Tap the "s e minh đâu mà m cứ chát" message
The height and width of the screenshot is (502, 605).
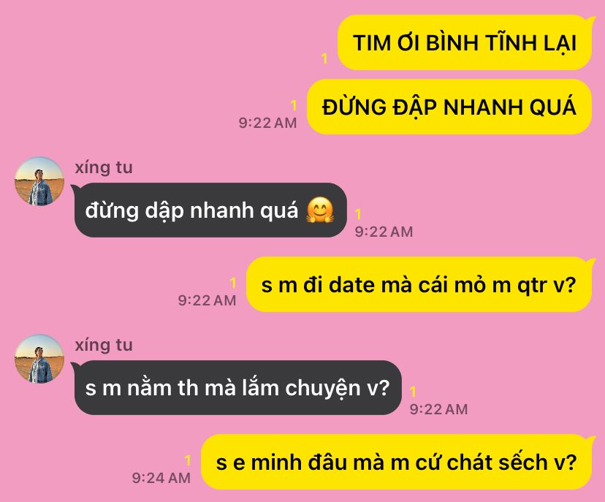396,463
